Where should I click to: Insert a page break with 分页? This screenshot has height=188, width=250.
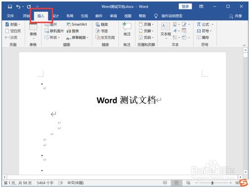[x=11, y=38]
